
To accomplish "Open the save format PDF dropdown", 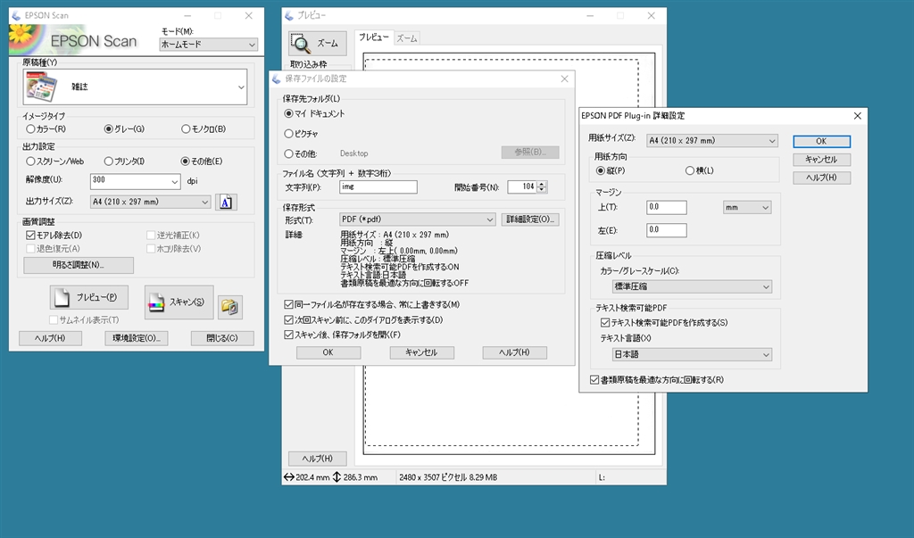I will pyautogui.click(x=418, y=219).
